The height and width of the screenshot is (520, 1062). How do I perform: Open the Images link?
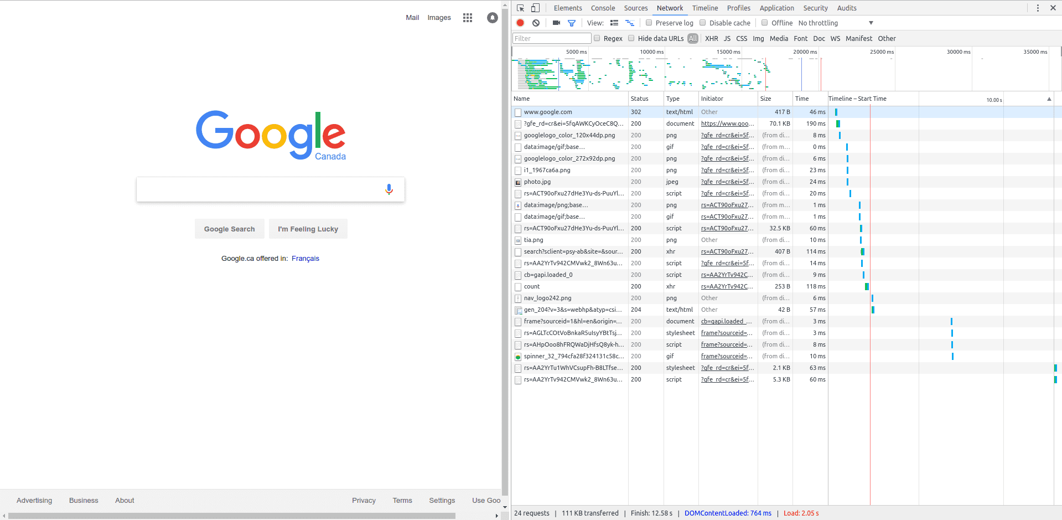point(439,18)
